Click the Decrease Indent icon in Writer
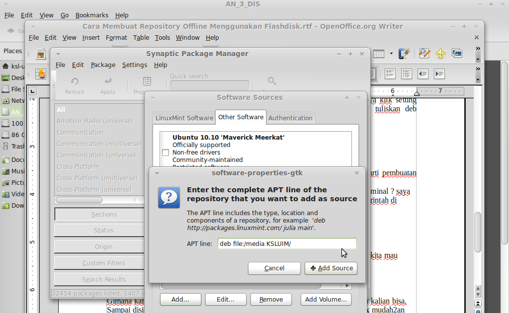 point(423,74)
